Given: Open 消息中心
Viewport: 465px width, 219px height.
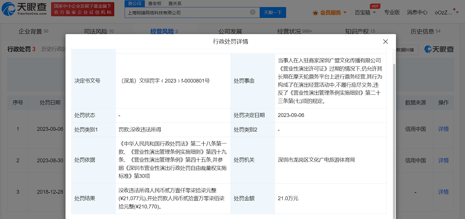Looking at the screenshot, I should tap(417, 12).
